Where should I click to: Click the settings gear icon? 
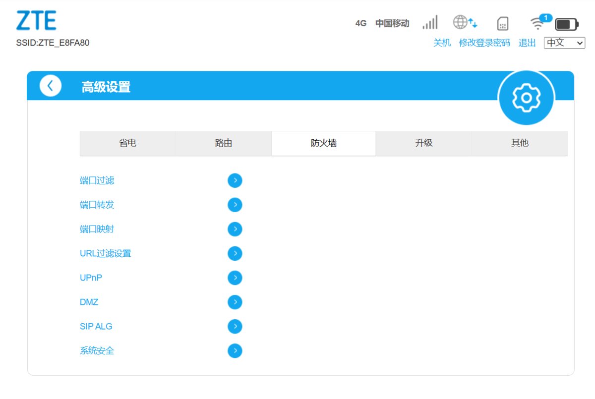[526, 98]
